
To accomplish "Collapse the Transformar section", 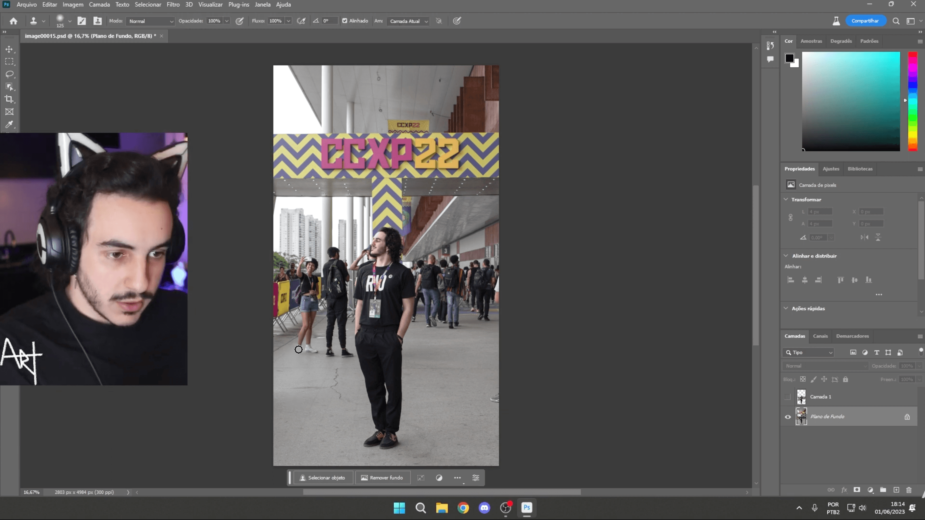I will tap(786, 199).
